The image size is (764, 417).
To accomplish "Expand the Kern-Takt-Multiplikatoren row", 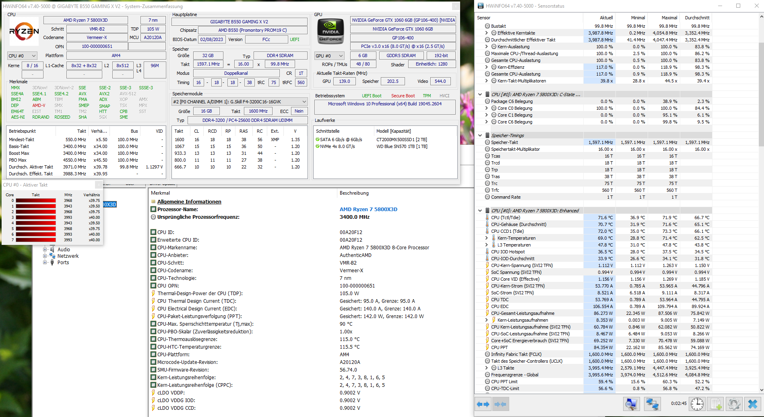I will (x=487, y=81).
